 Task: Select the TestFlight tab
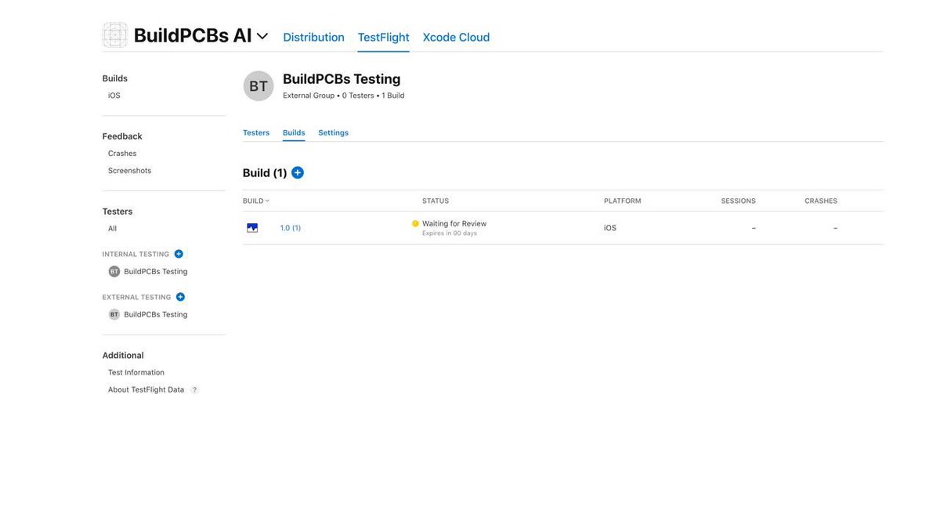point(383,37)
